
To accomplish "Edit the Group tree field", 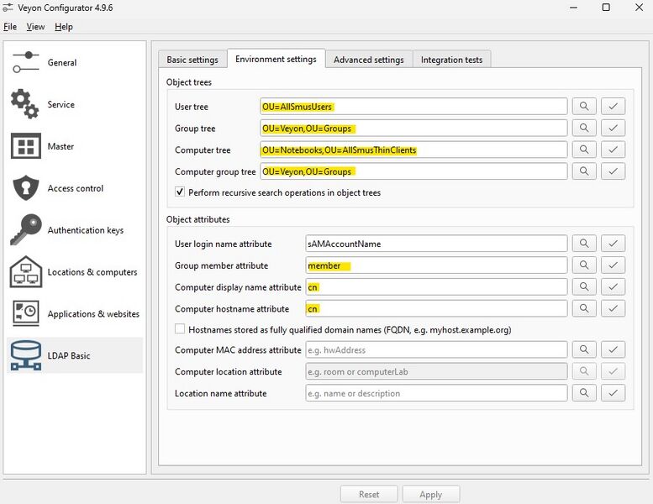I will [413, 129].
